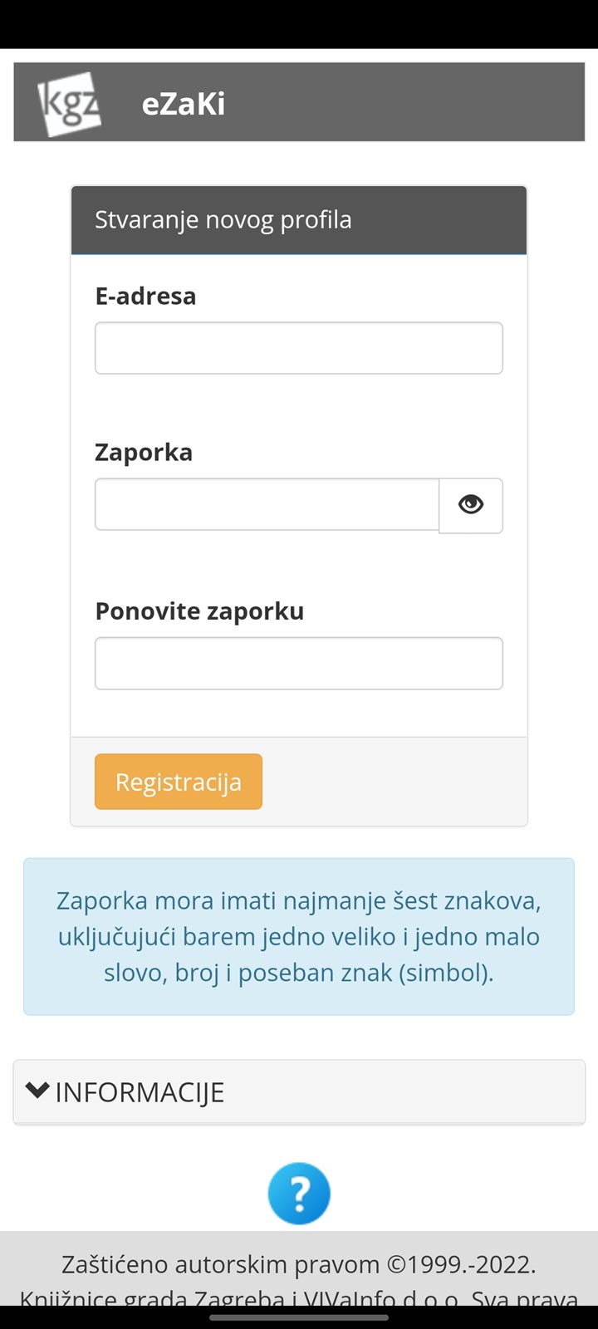Screen dimensions: 598x1329
Task: Tap the password requirements info box
Action: pos(299,936)
